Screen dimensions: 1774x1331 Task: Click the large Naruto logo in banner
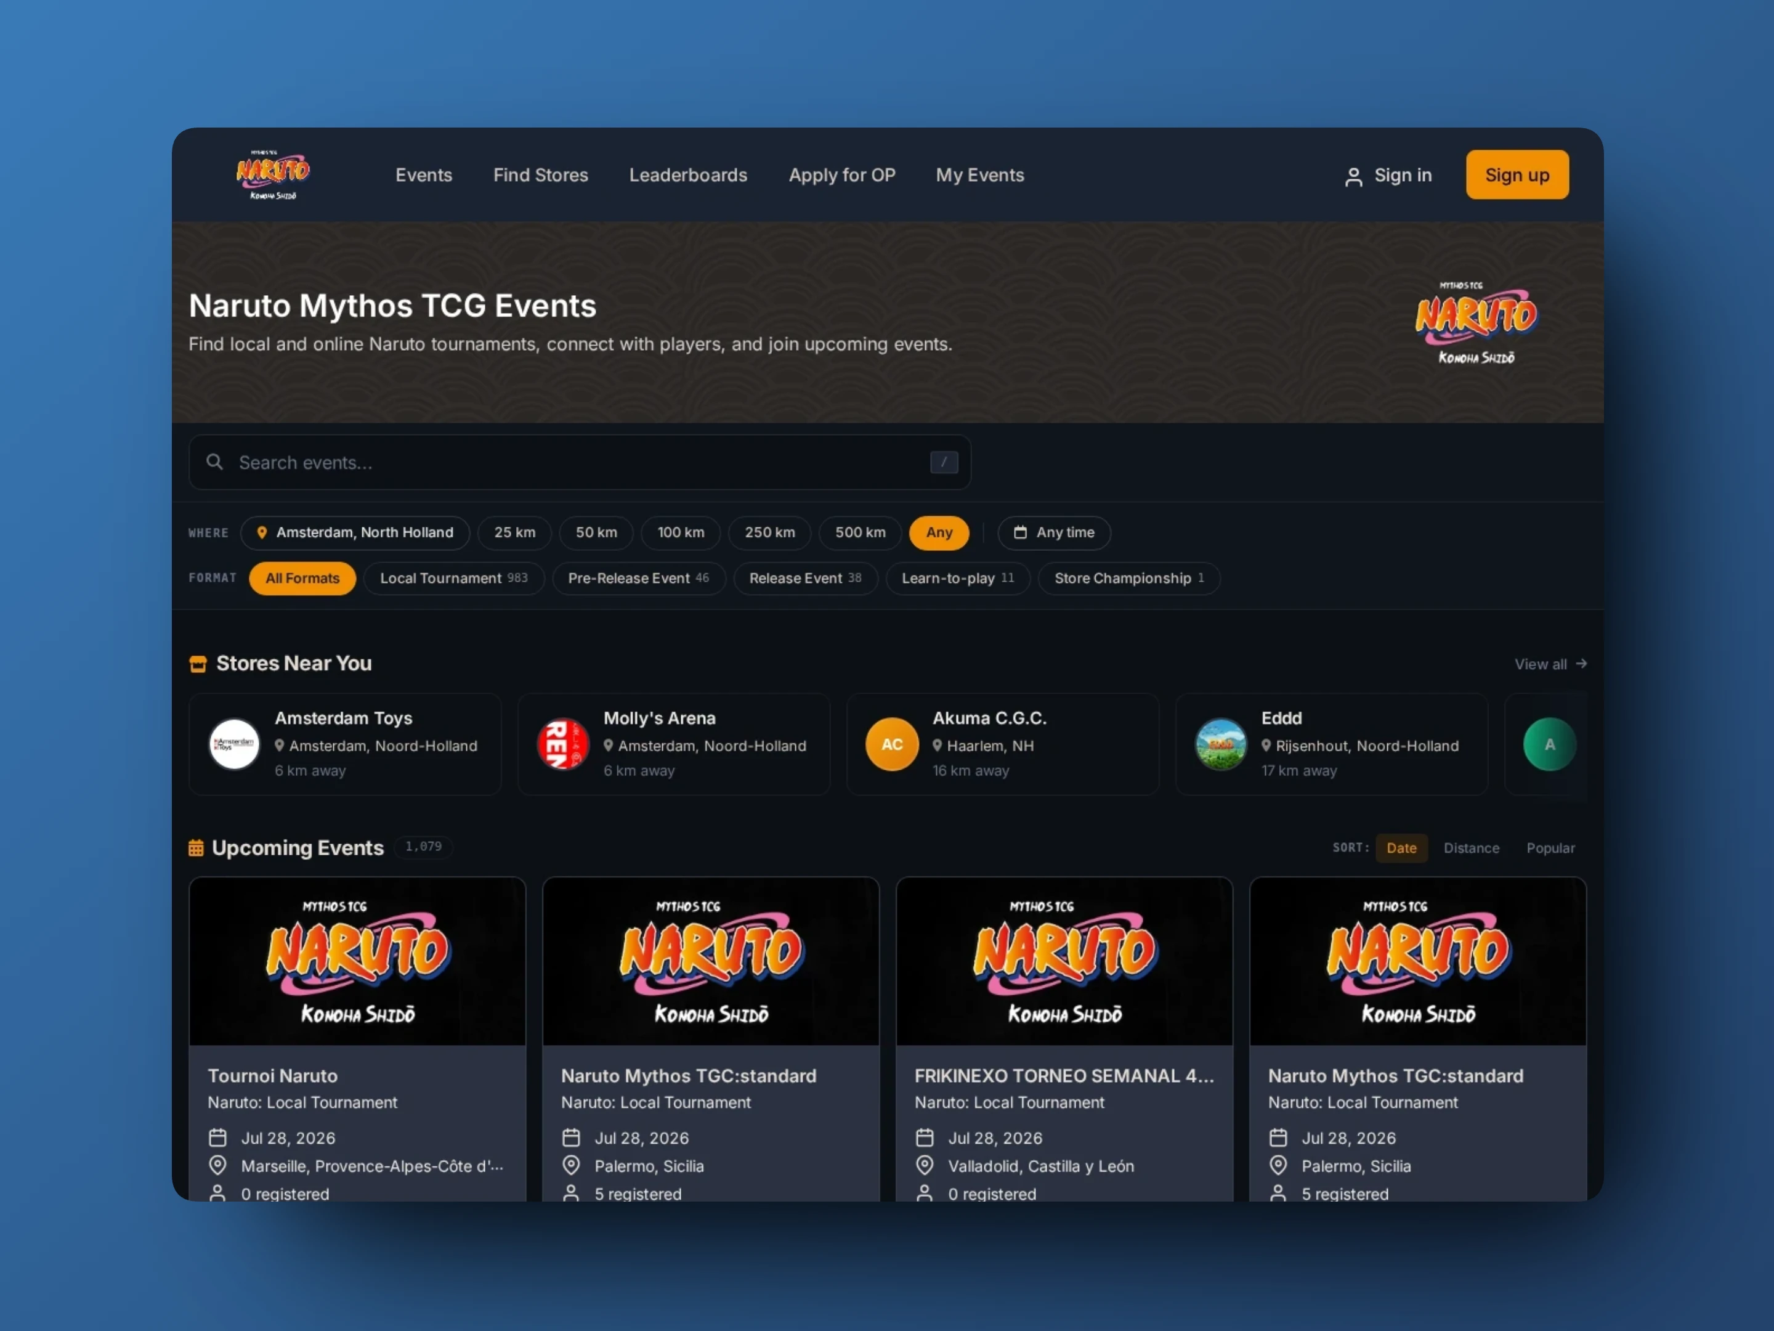click(x=1476, y=322)
